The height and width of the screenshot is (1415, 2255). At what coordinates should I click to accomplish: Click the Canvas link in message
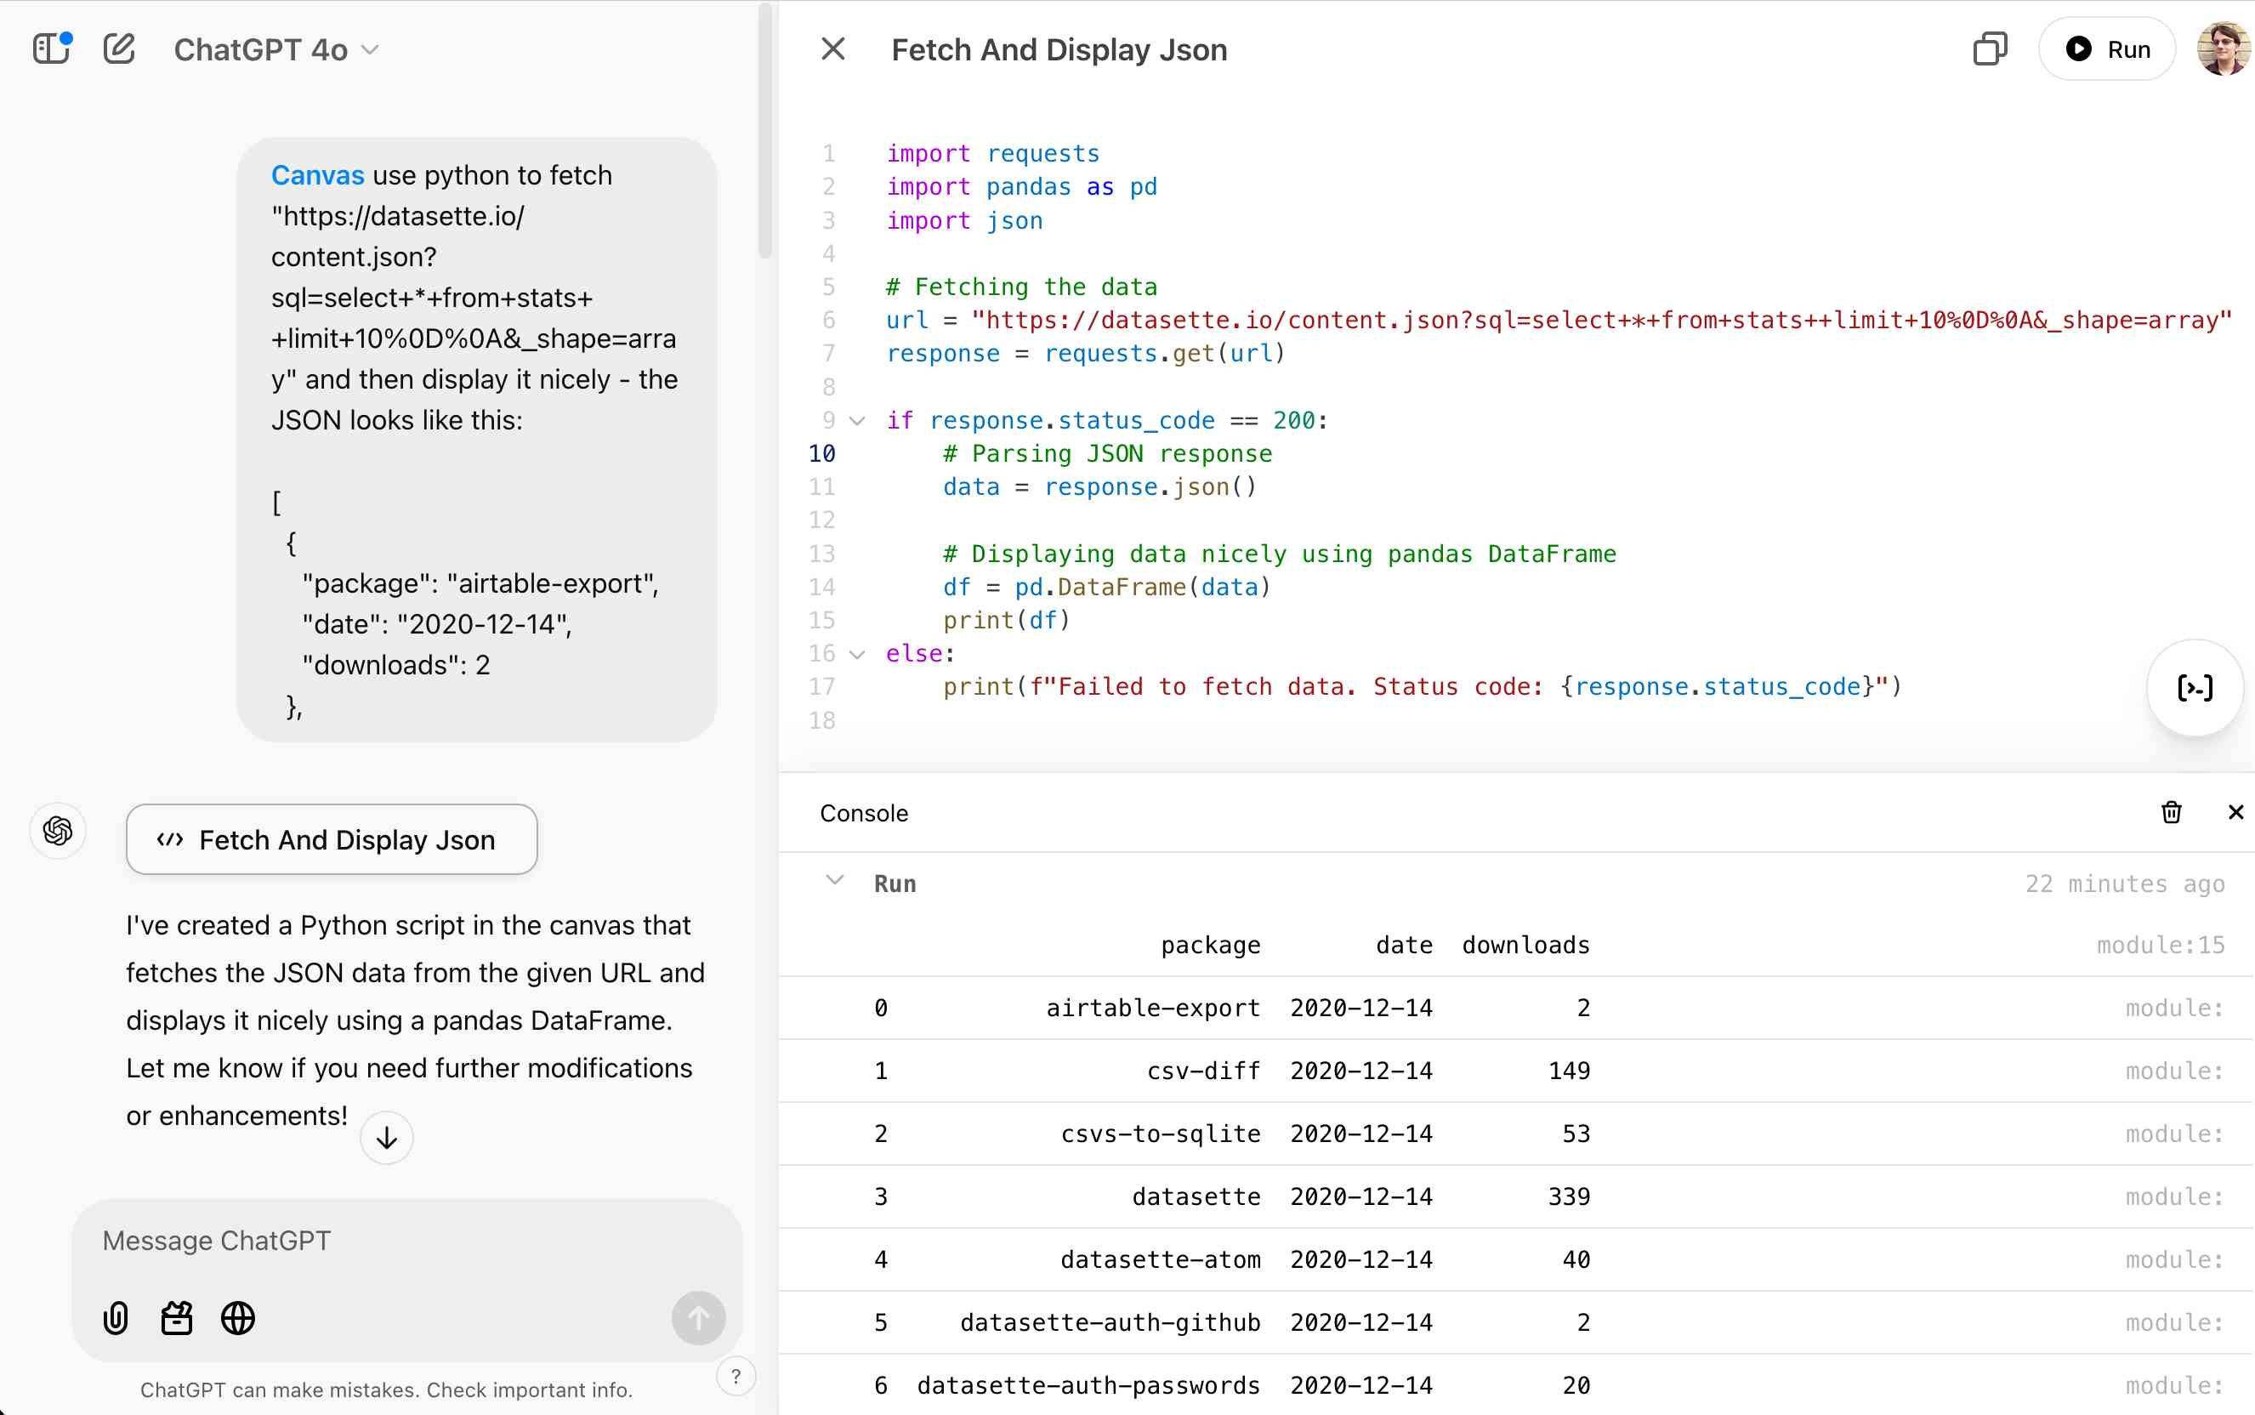click(x=317, y=175)
